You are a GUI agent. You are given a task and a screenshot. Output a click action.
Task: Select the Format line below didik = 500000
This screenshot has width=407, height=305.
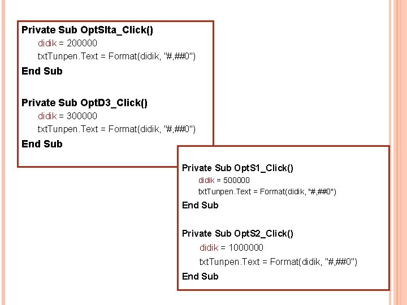tap(267, 192)
